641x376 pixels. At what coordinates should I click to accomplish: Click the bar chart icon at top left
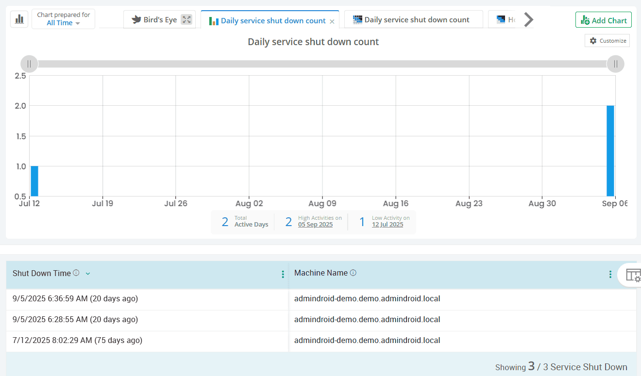point(19,19)
